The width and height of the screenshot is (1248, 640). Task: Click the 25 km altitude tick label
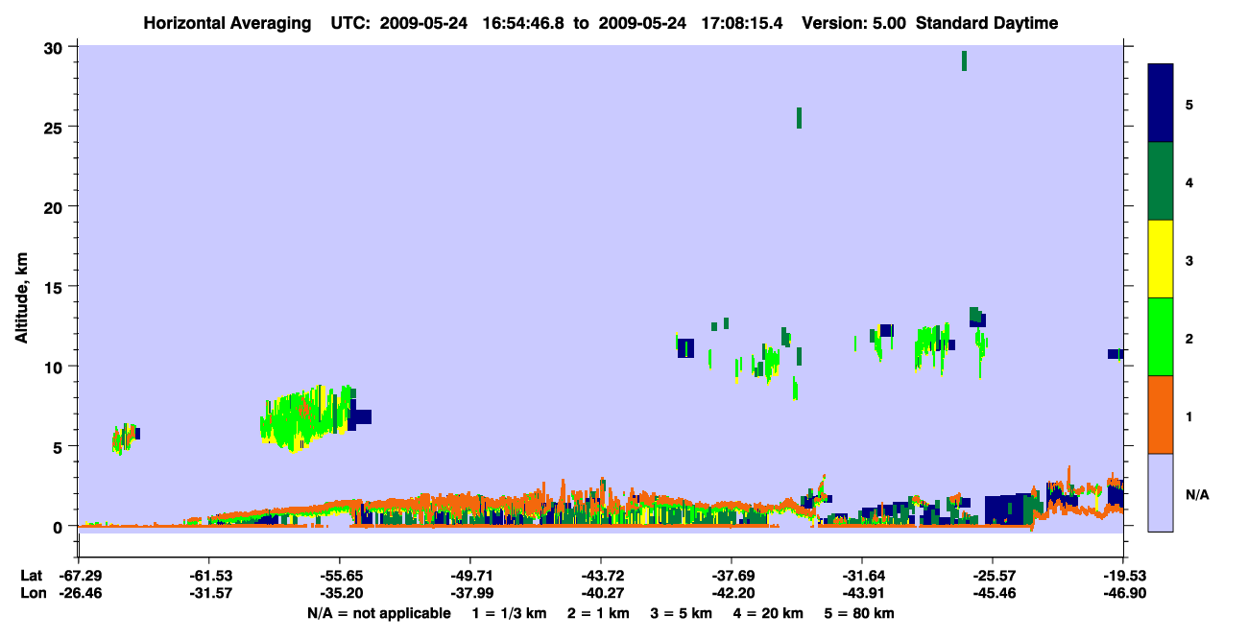(55, 127)
